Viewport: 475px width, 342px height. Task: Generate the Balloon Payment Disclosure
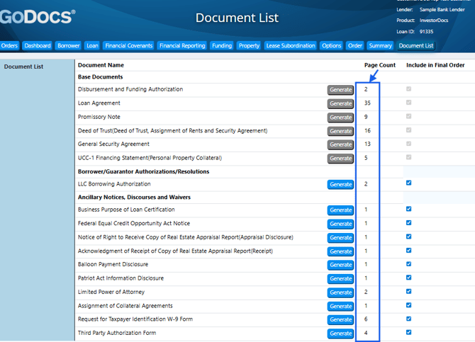click(x=340, y=265)
